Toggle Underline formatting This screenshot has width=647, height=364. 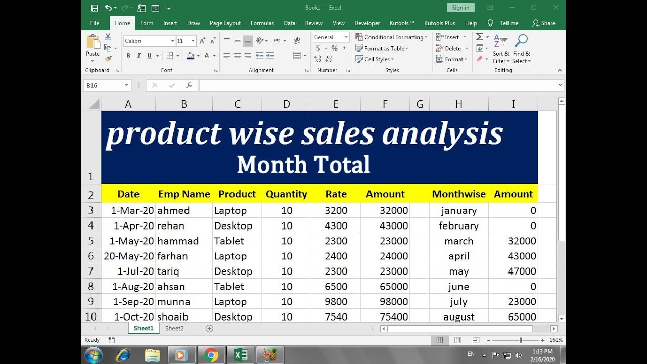149,56
